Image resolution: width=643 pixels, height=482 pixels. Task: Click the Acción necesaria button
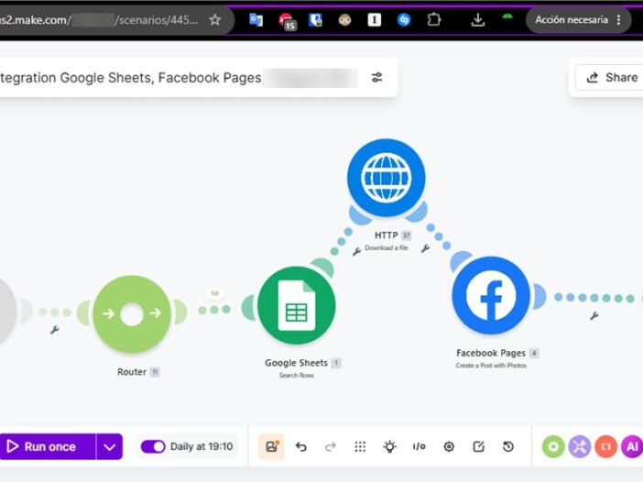(x=572, y=19)
